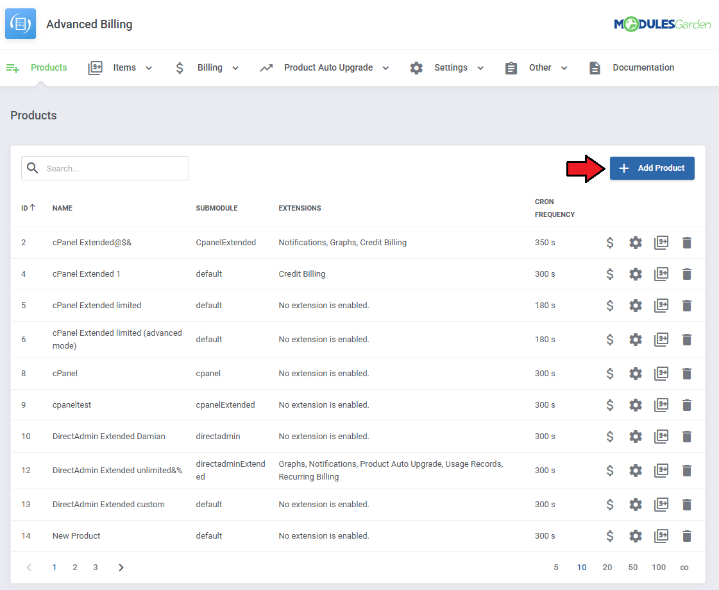The width and height of the screenshot is (719, 590).
Task: Sort by Cron Frequency column header
Action: 554,208
